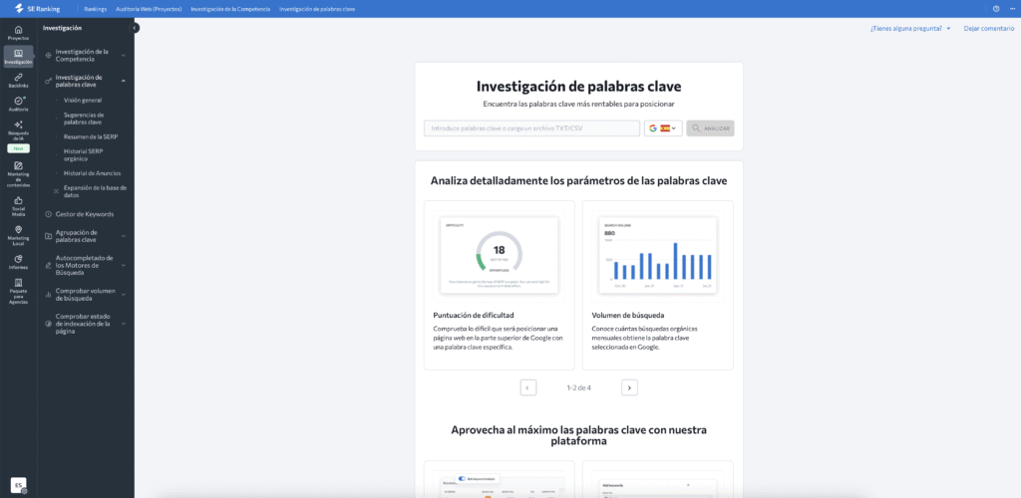The width and height of the screenshot is (1021, 498).
Task: Click the Volumen de búsqueda chart thumbnail
Action: (658, 255)
